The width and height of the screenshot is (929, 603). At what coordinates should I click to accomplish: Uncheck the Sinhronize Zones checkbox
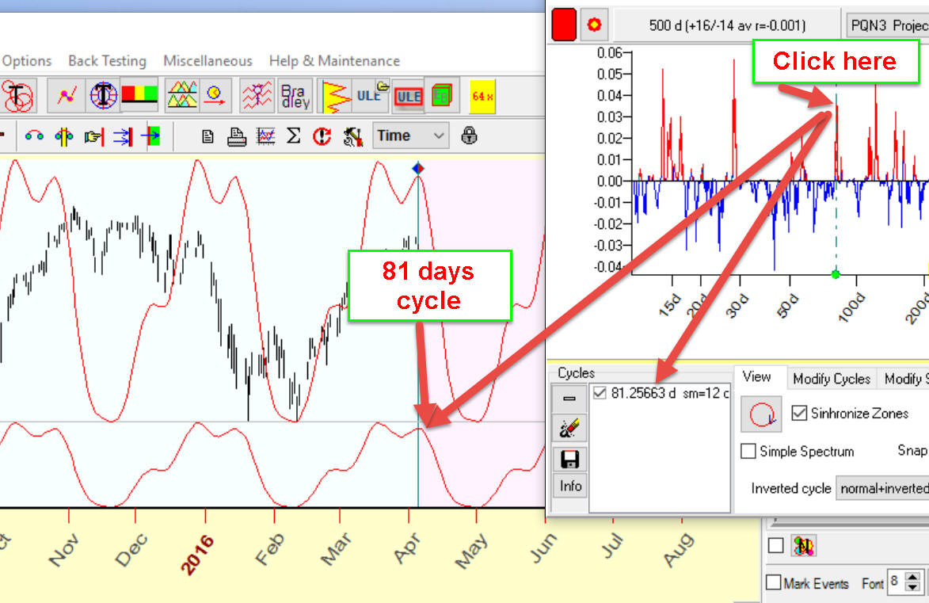pos(799,413)
